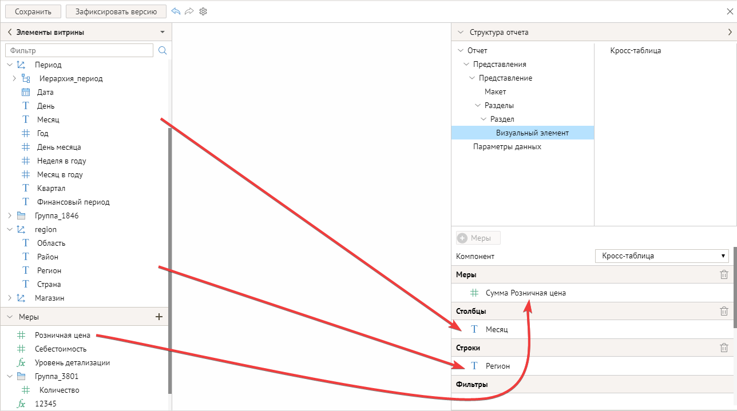Expand the Иерархия_период node
This screenshot has height=411, width=737.
tap(14, 78)
